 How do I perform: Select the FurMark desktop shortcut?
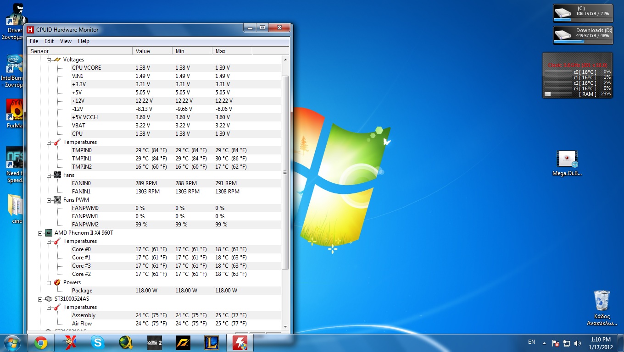(x=14, y=114)
